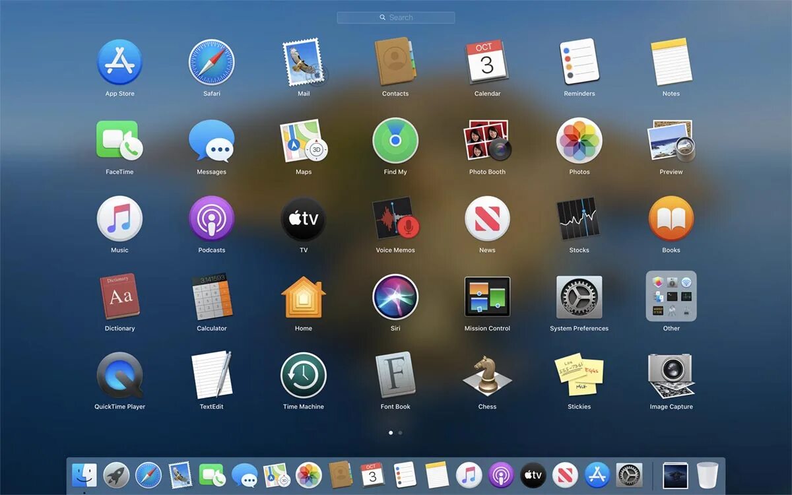
Task: Open Finder from the Dock
Action: pos(84,475)
